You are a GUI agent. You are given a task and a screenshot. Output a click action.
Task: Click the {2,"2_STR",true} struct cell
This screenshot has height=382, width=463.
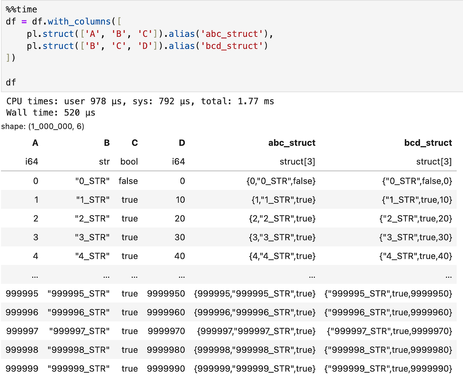282,218
